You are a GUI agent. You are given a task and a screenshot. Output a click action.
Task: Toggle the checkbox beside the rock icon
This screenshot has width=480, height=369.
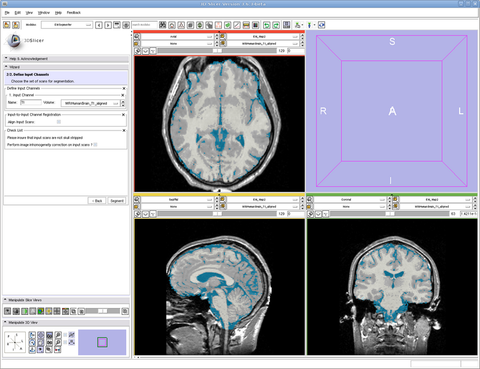(65, 343)
